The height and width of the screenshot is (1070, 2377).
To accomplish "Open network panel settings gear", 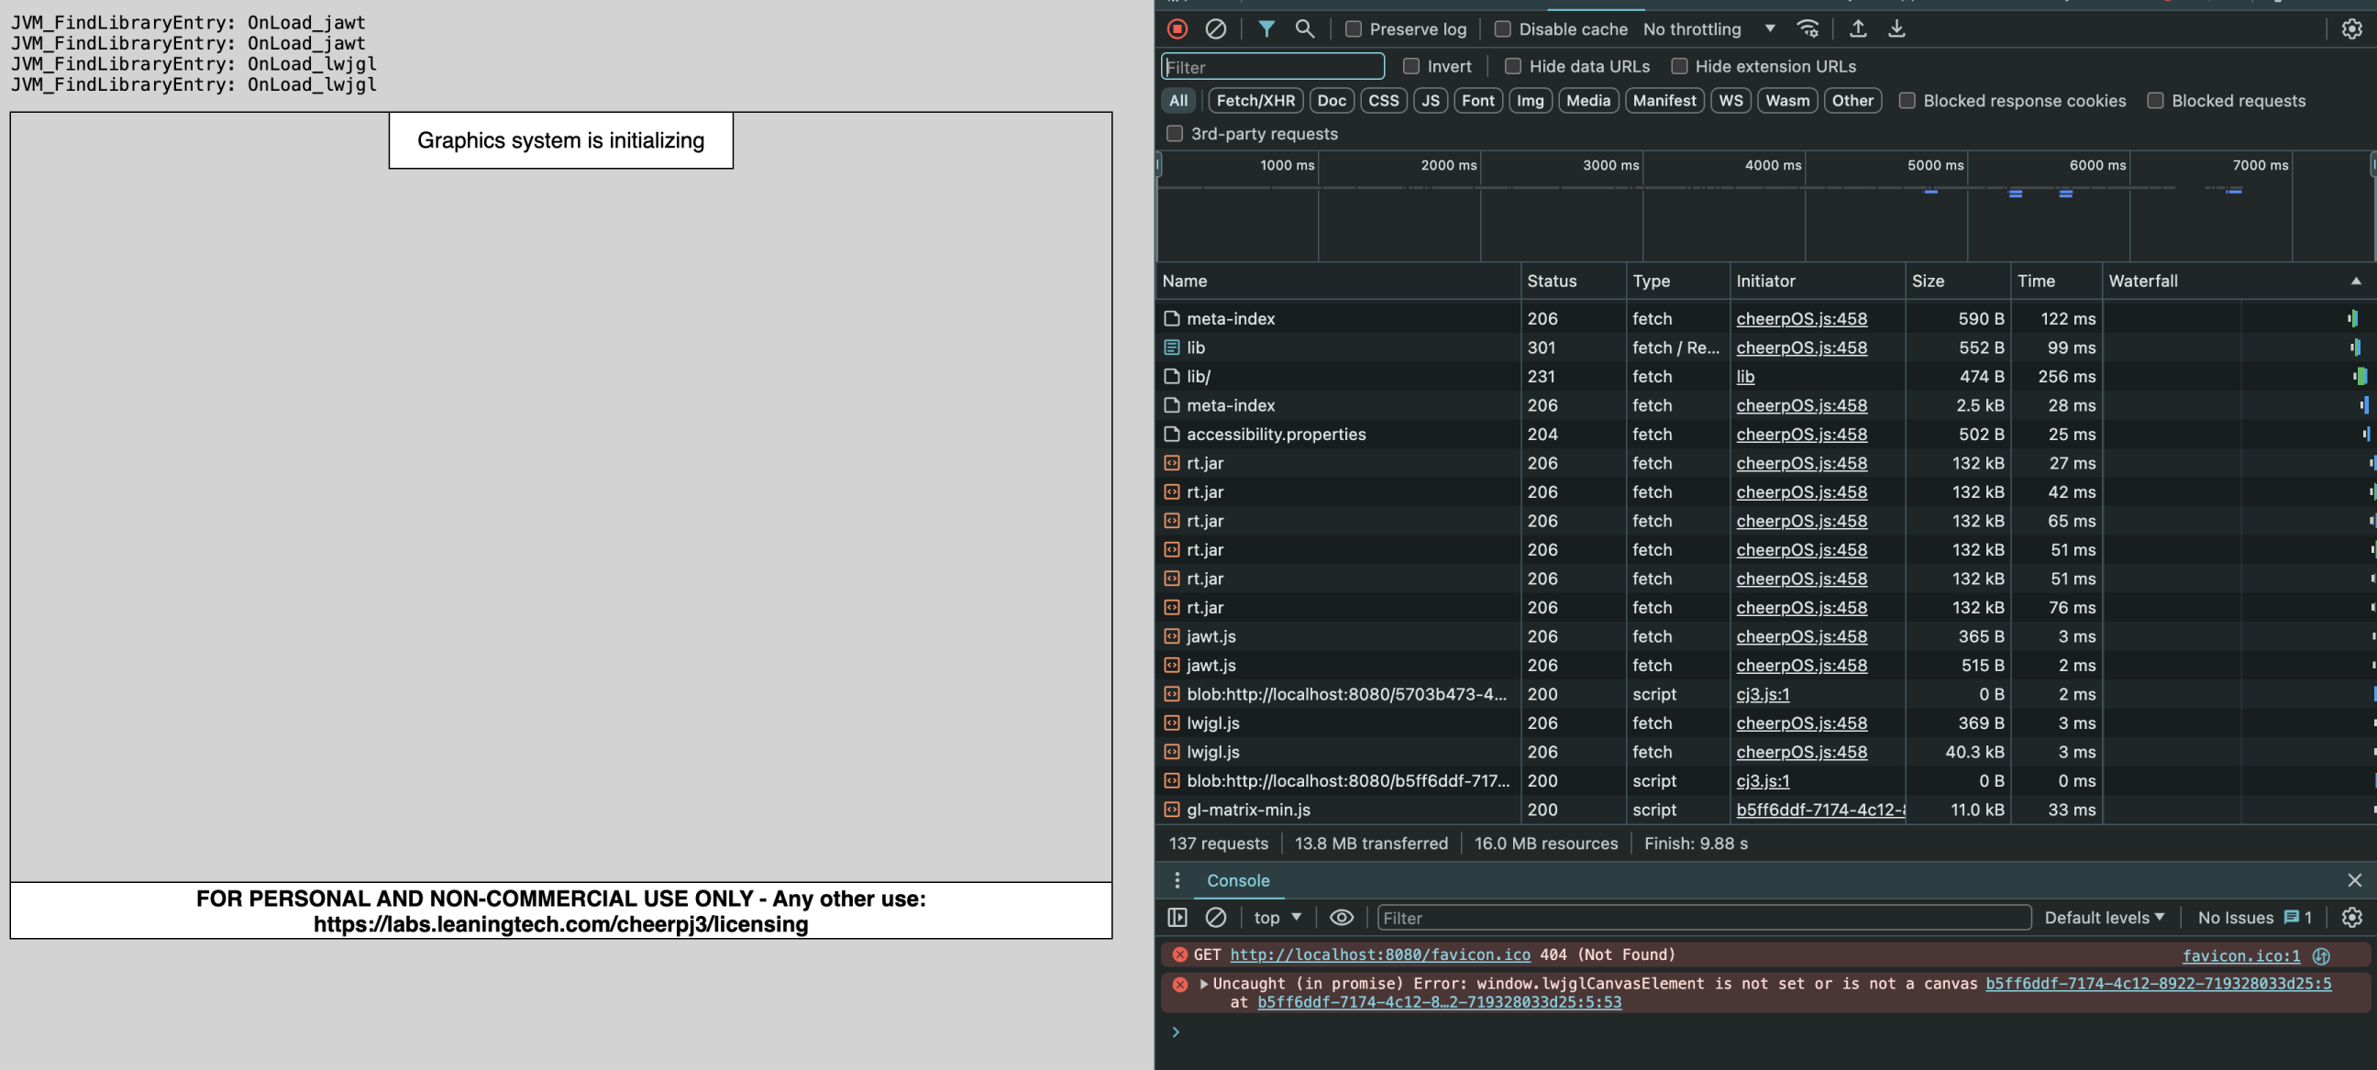I will (2351, 28).
